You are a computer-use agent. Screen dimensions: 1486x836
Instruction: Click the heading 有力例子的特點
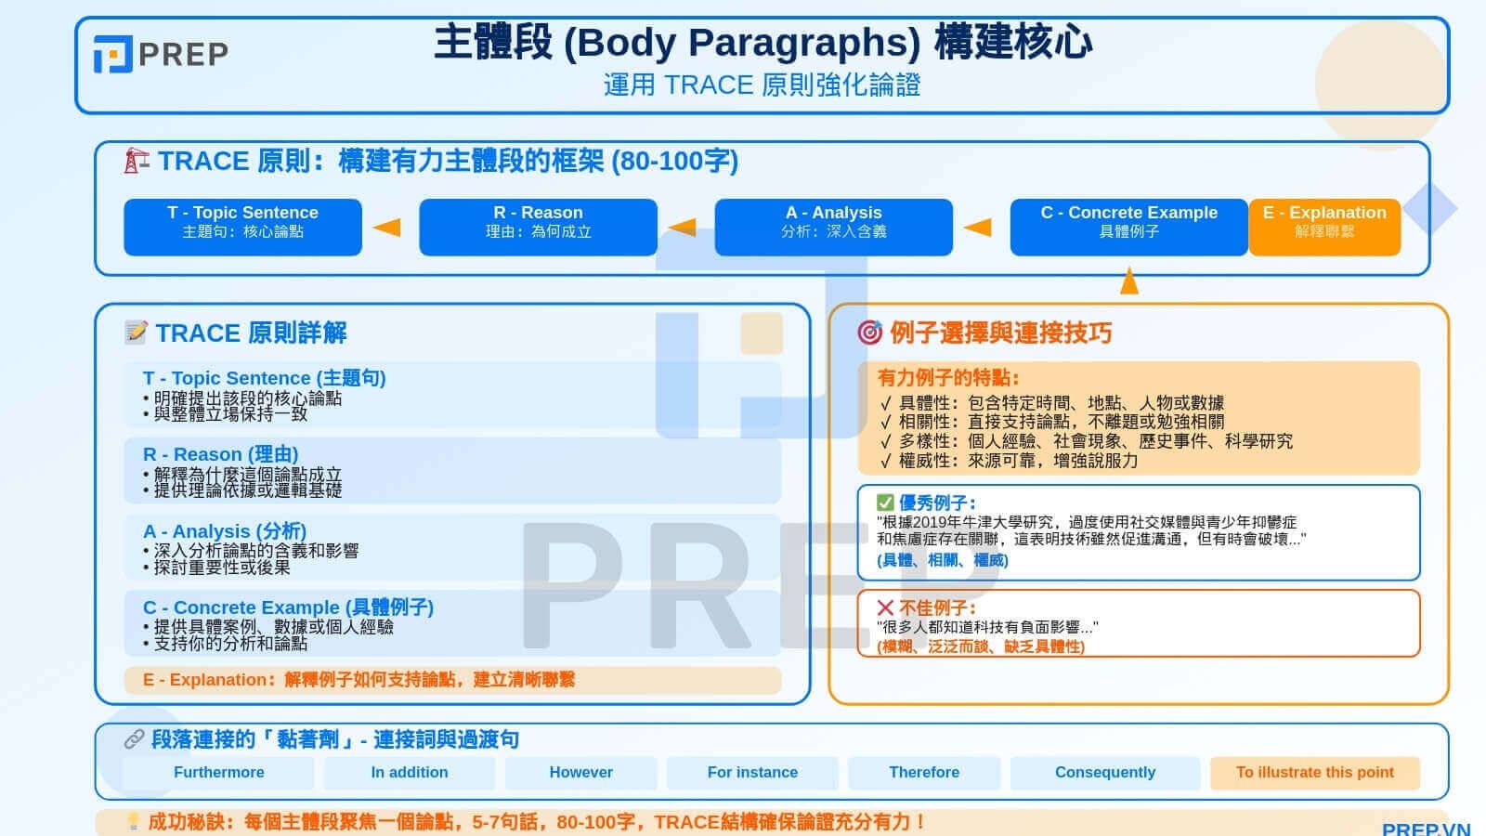tap(948, 378)
